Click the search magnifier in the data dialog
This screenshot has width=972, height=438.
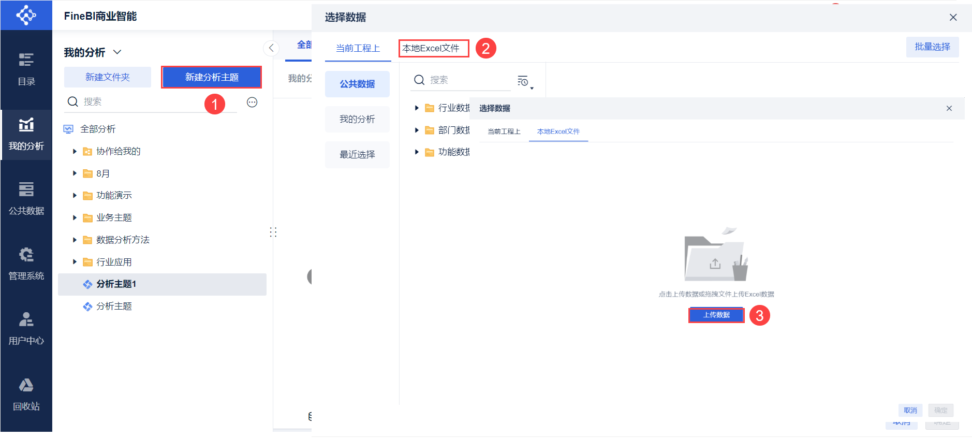(419, 80)
